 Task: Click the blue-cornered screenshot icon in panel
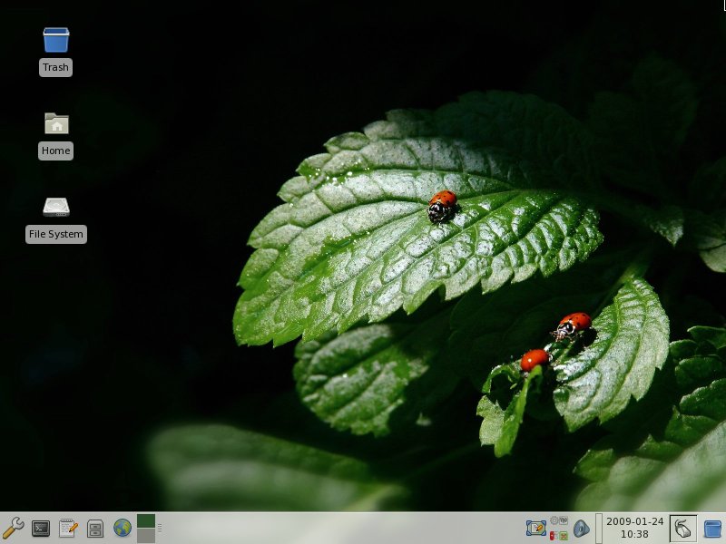click(x=535, y=528)
